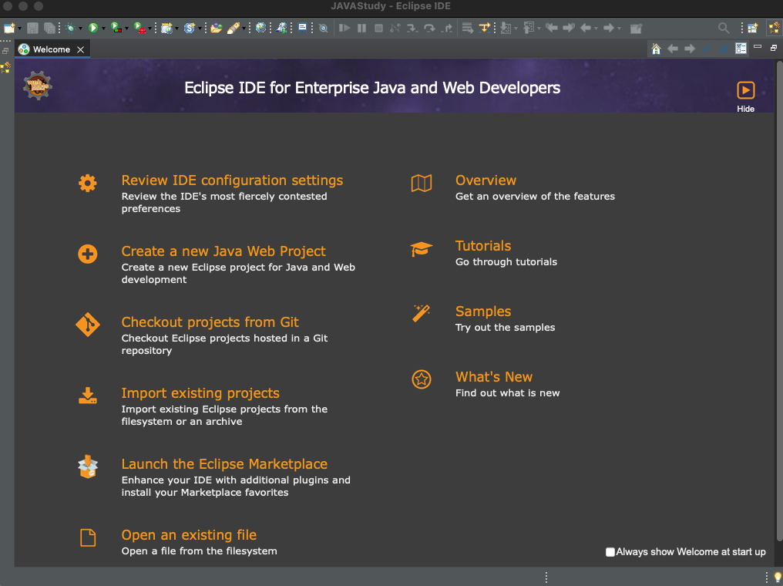The width and height of the screenshot is (783, 586).
Task: Expand the Coverage dropdown arrow
Action: (127, 29)
